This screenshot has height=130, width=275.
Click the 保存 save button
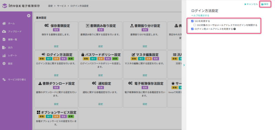(265, 4)
